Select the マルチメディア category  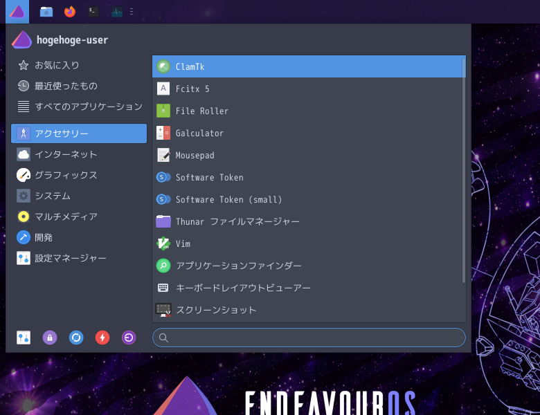tap(79, 216)
